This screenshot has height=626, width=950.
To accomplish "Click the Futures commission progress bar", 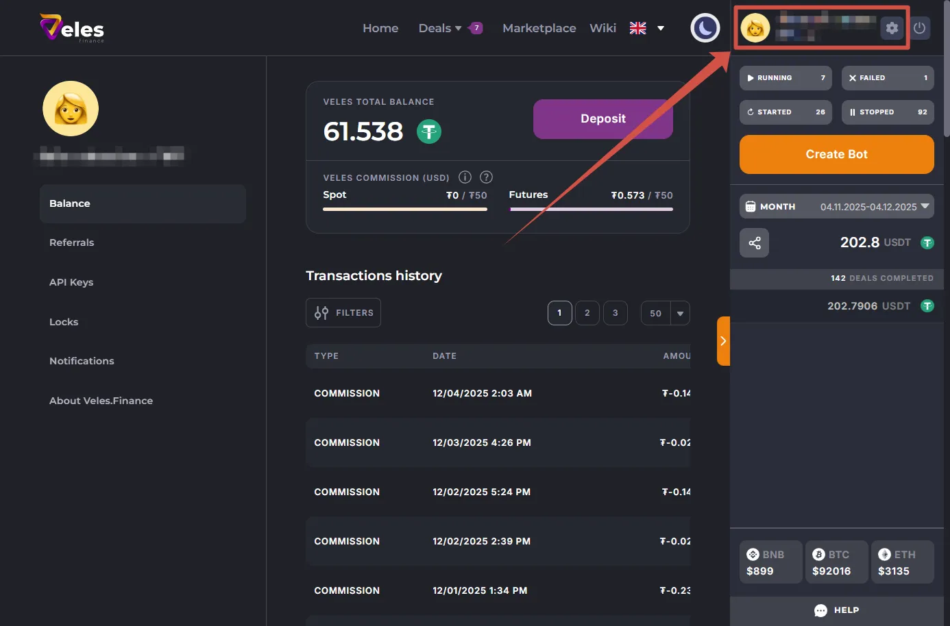I will coord(591,209).
